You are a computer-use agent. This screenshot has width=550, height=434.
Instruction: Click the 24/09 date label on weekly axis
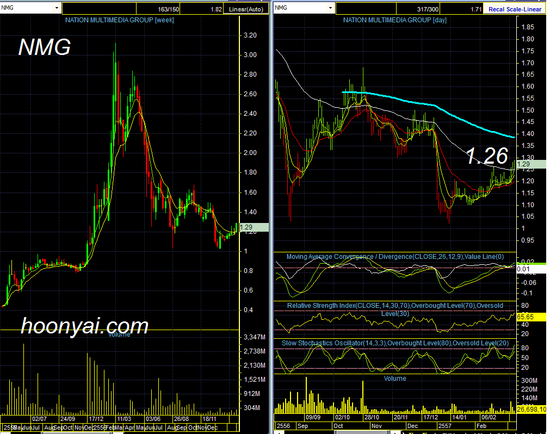coord(67,419)
